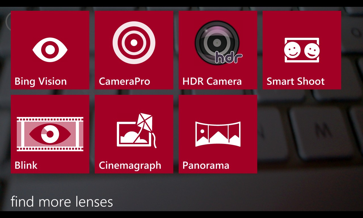
Task: Launch CameraPro via its target icon
Action: point(134,43)
